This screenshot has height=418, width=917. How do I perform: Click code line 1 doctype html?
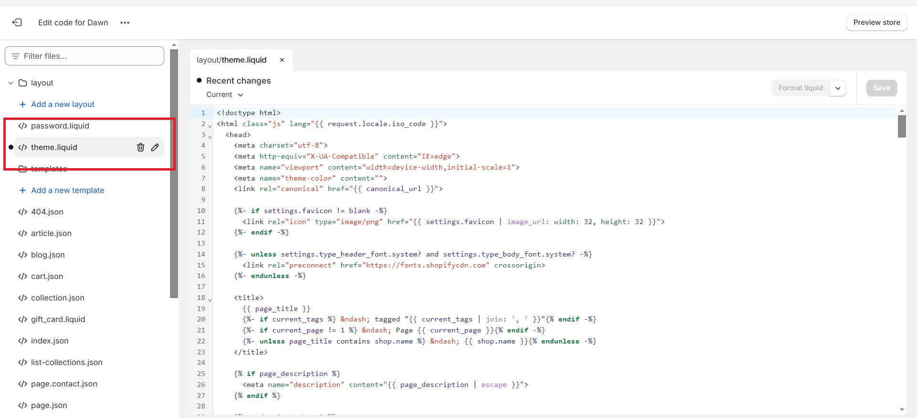coord(248,113)
